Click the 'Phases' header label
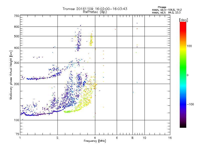Viewport: 200px width, 150px height. coord(162,7)
